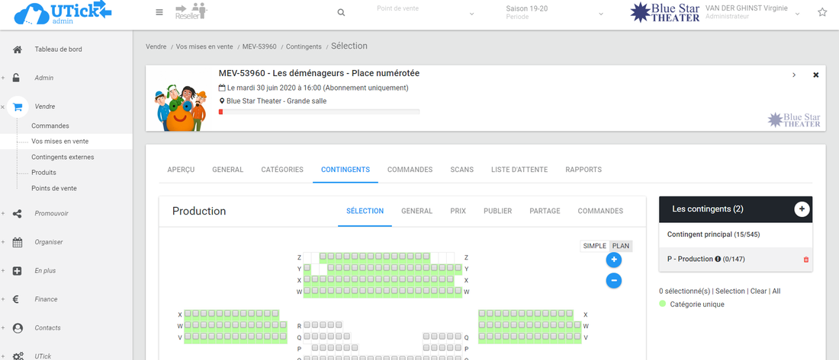Zoom out on the seating plan
This screenshot has width=839, height=360.
(x=614, y=281)
